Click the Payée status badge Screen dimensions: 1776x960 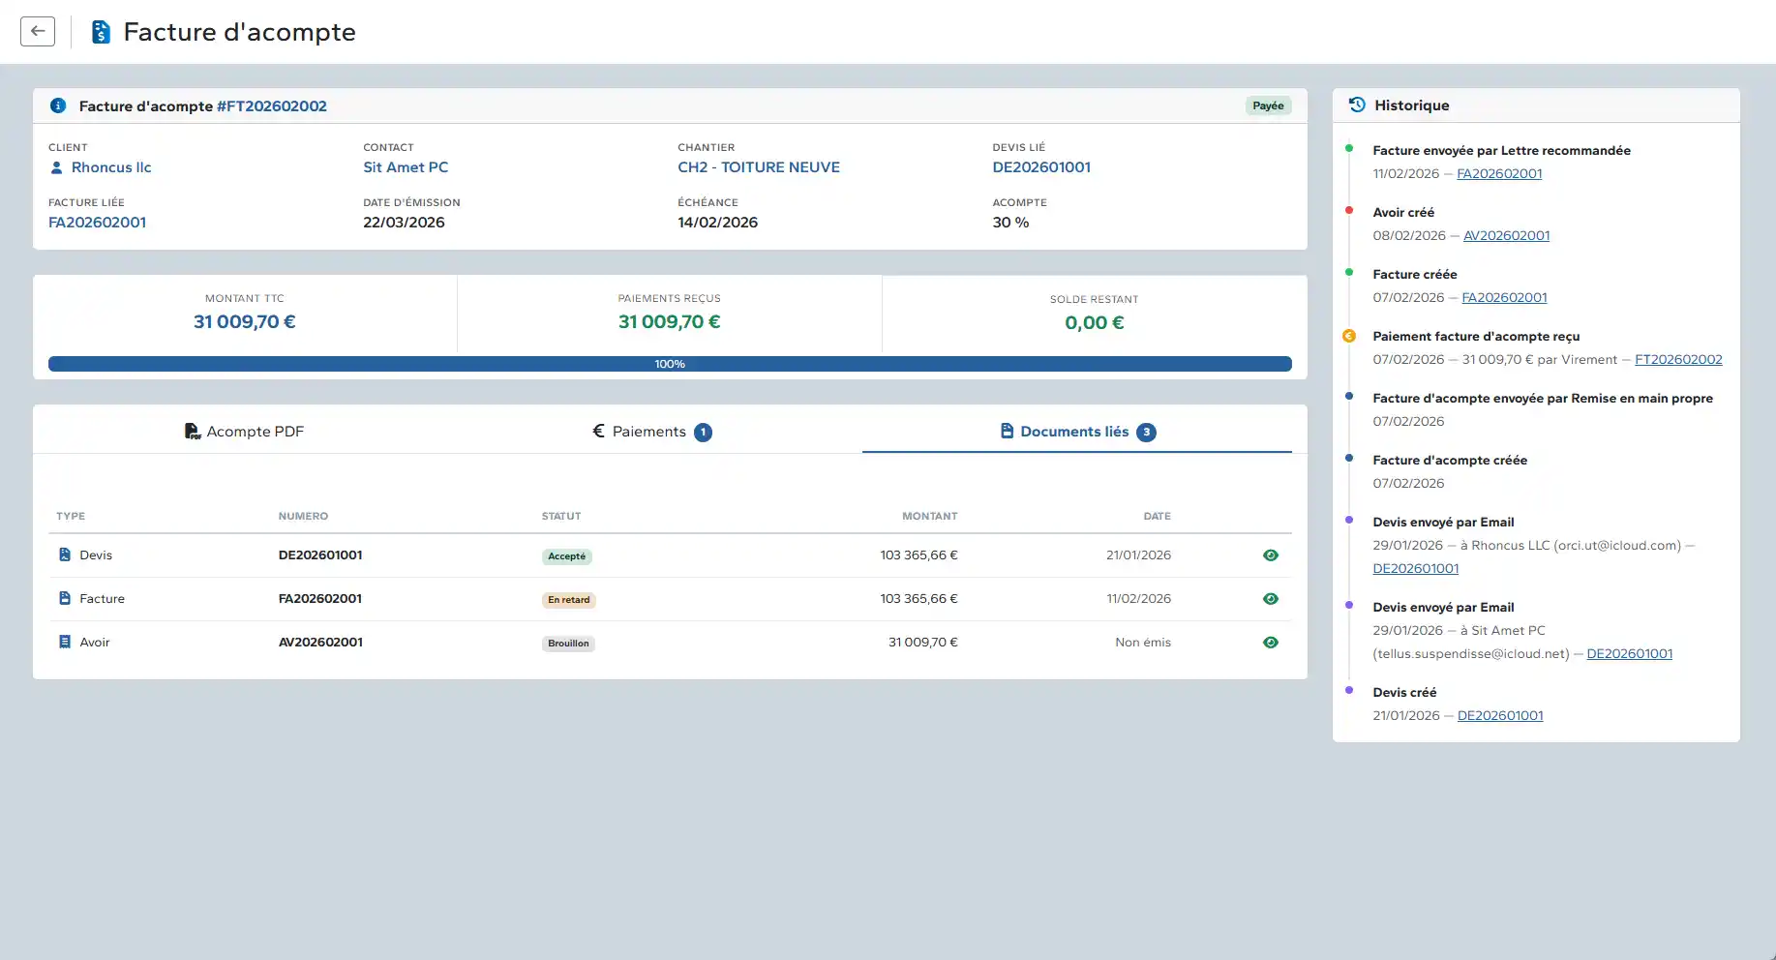click(1268, 105)
